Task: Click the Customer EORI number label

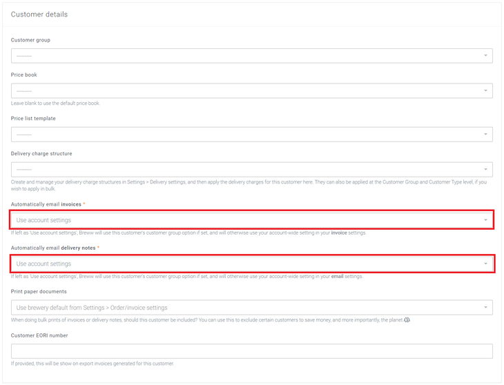Action: coord(39,335)
